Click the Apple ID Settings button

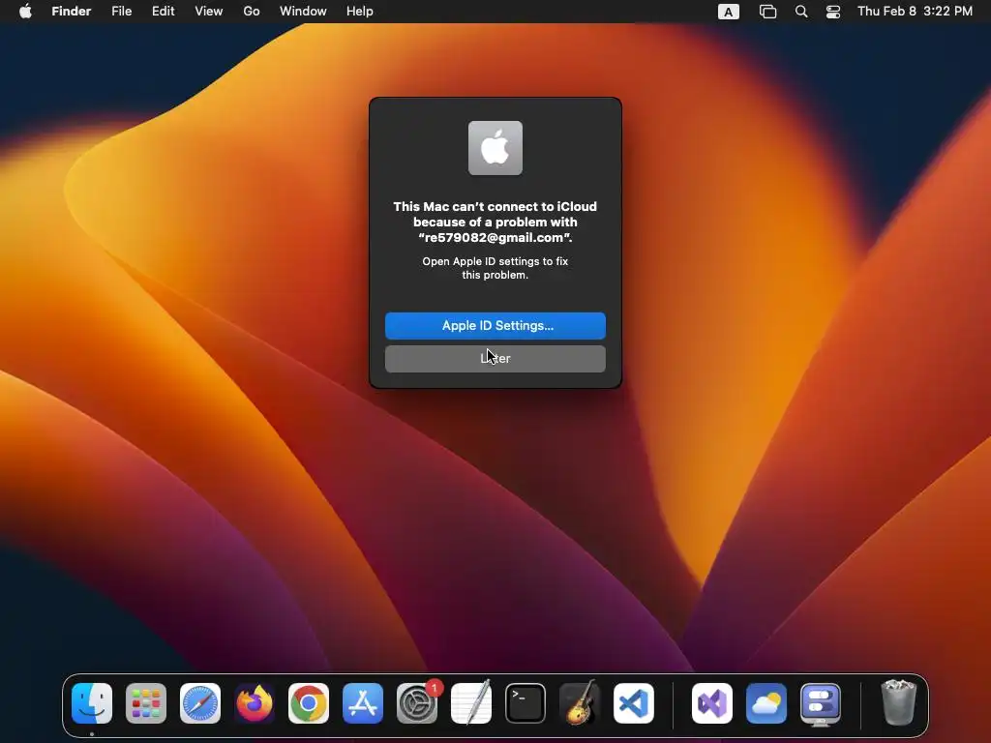[495, 325]
